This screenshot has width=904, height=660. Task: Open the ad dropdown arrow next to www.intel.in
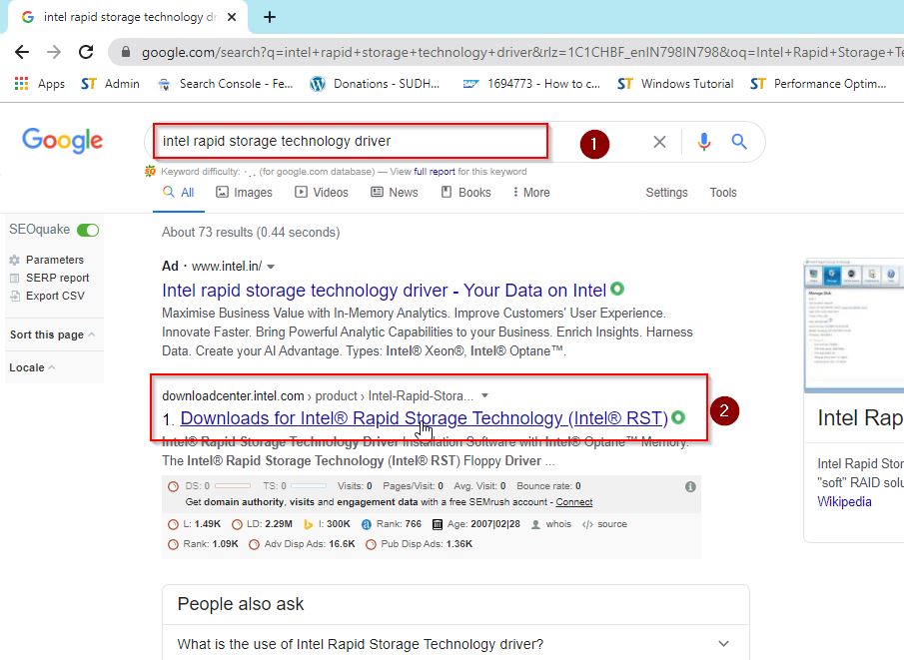(x=271, y=267)
